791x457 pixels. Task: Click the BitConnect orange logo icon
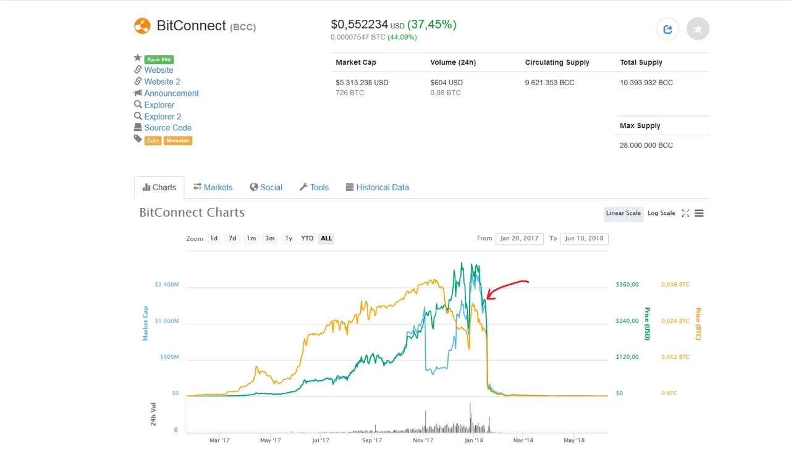142,26
